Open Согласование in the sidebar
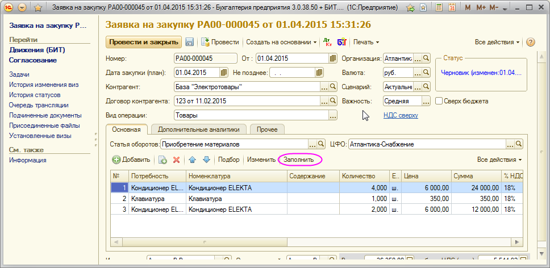Image resolution: width=550 pixels, height=268 pixels. (x=33, y=60)
